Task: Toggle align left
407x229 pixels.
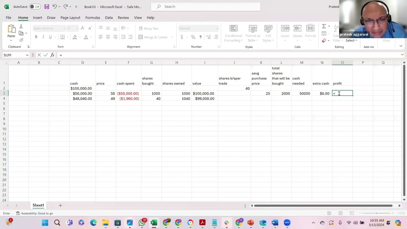Action: [x=100, y=37]
